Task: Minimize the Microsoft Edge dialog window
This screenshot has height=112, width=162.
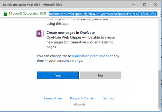Action: (134, 5)
